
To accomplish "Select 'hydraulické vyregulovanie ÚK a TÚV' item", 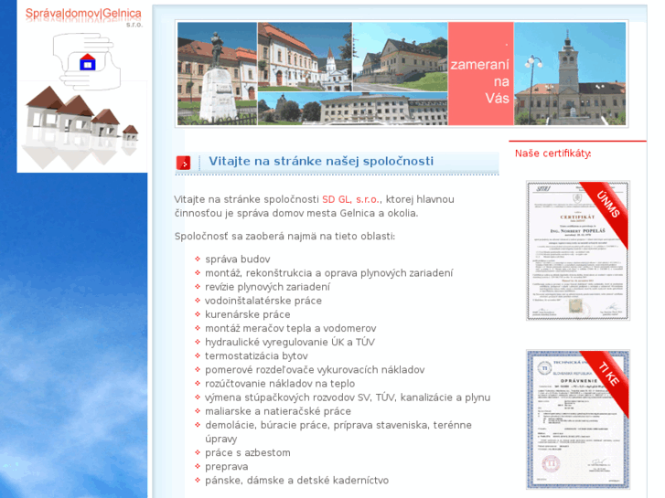I will [x=290, y=343].
